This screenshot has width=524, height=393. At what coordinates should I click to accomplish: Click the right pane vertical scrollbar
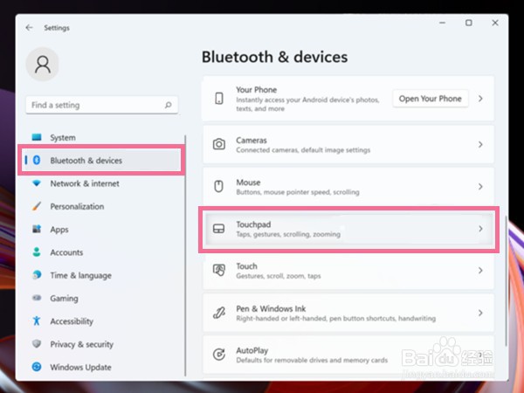click(506, 281)
